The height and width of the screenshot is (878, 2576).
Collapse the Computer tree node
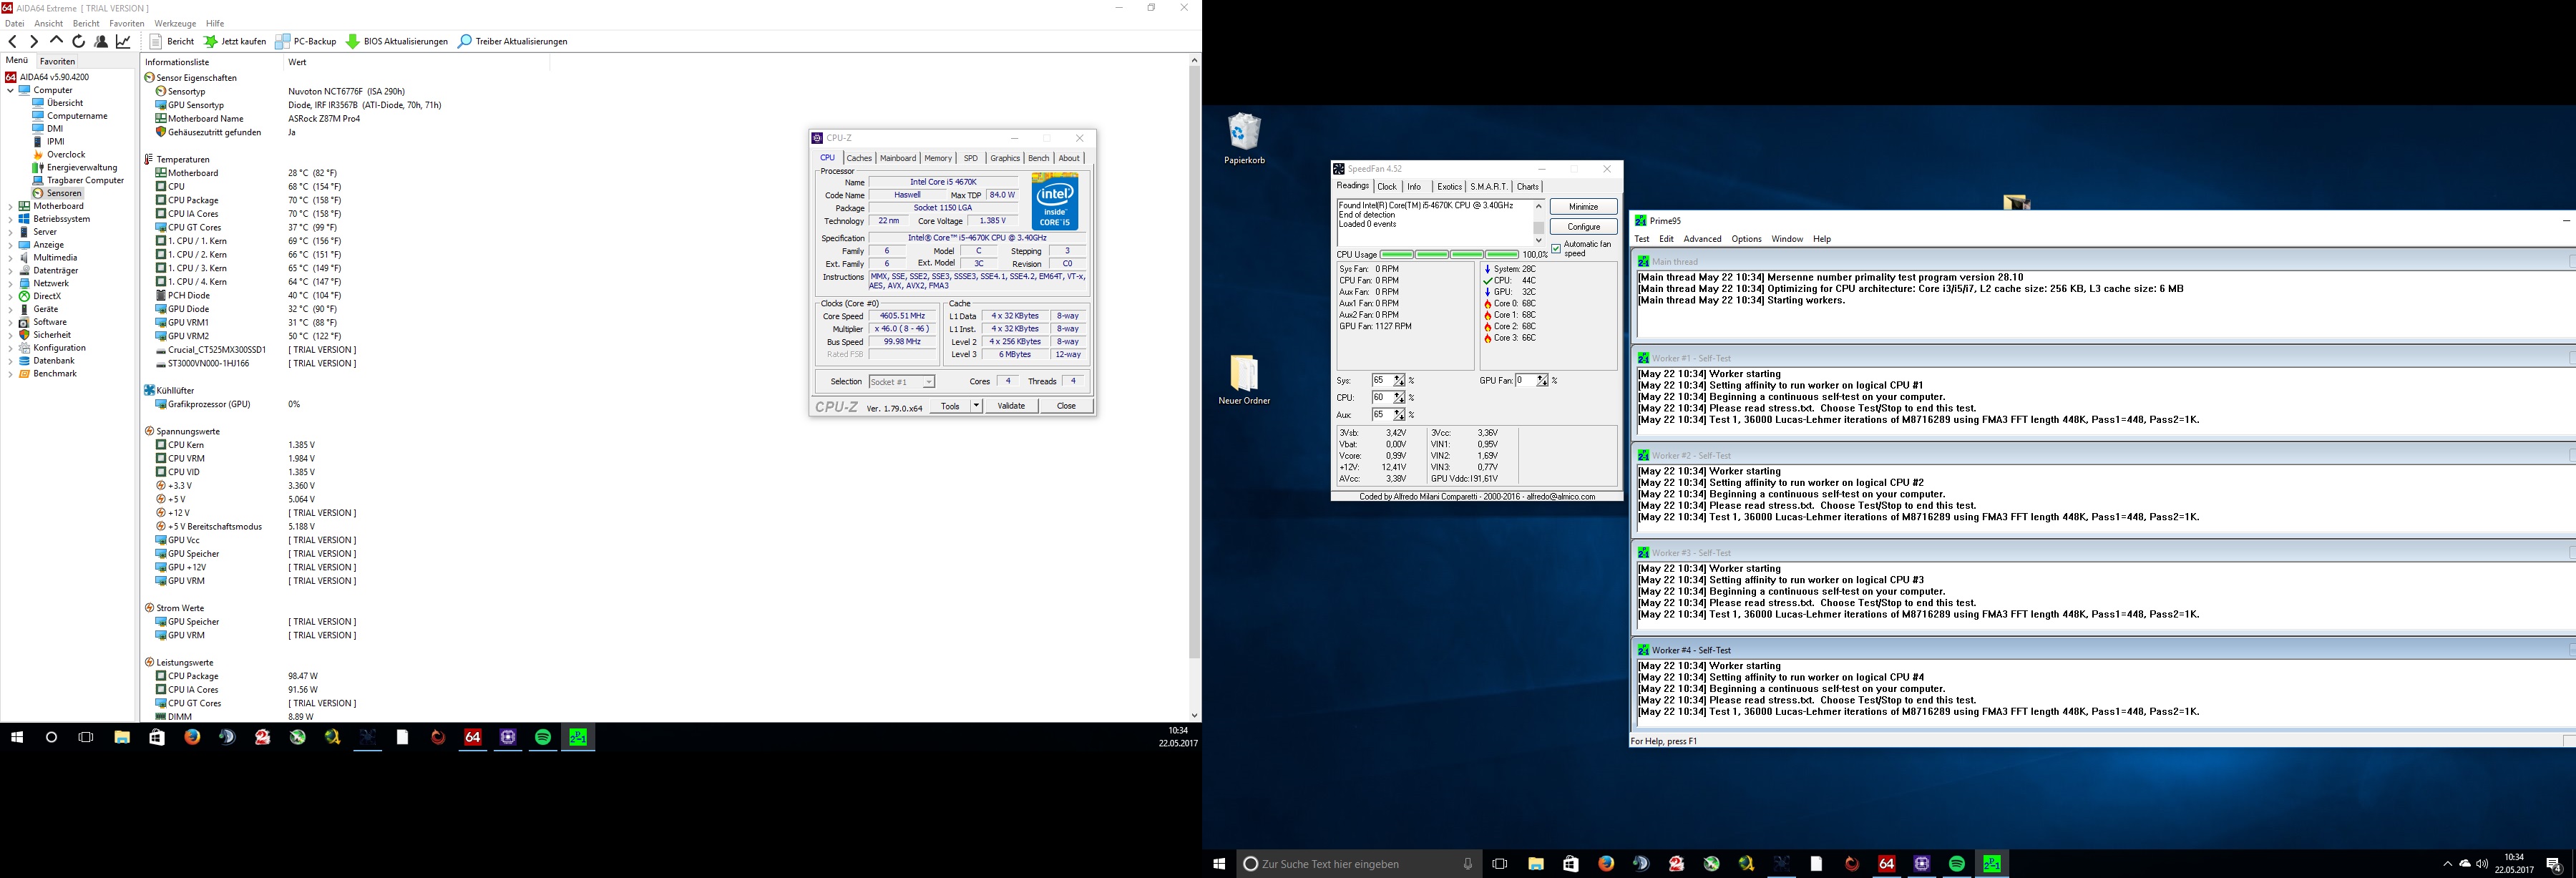(x=10, y=90)
